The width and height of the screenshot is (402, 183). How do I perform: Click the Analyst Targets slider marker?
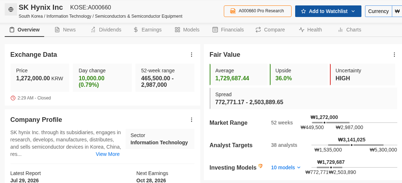(352, 145)
